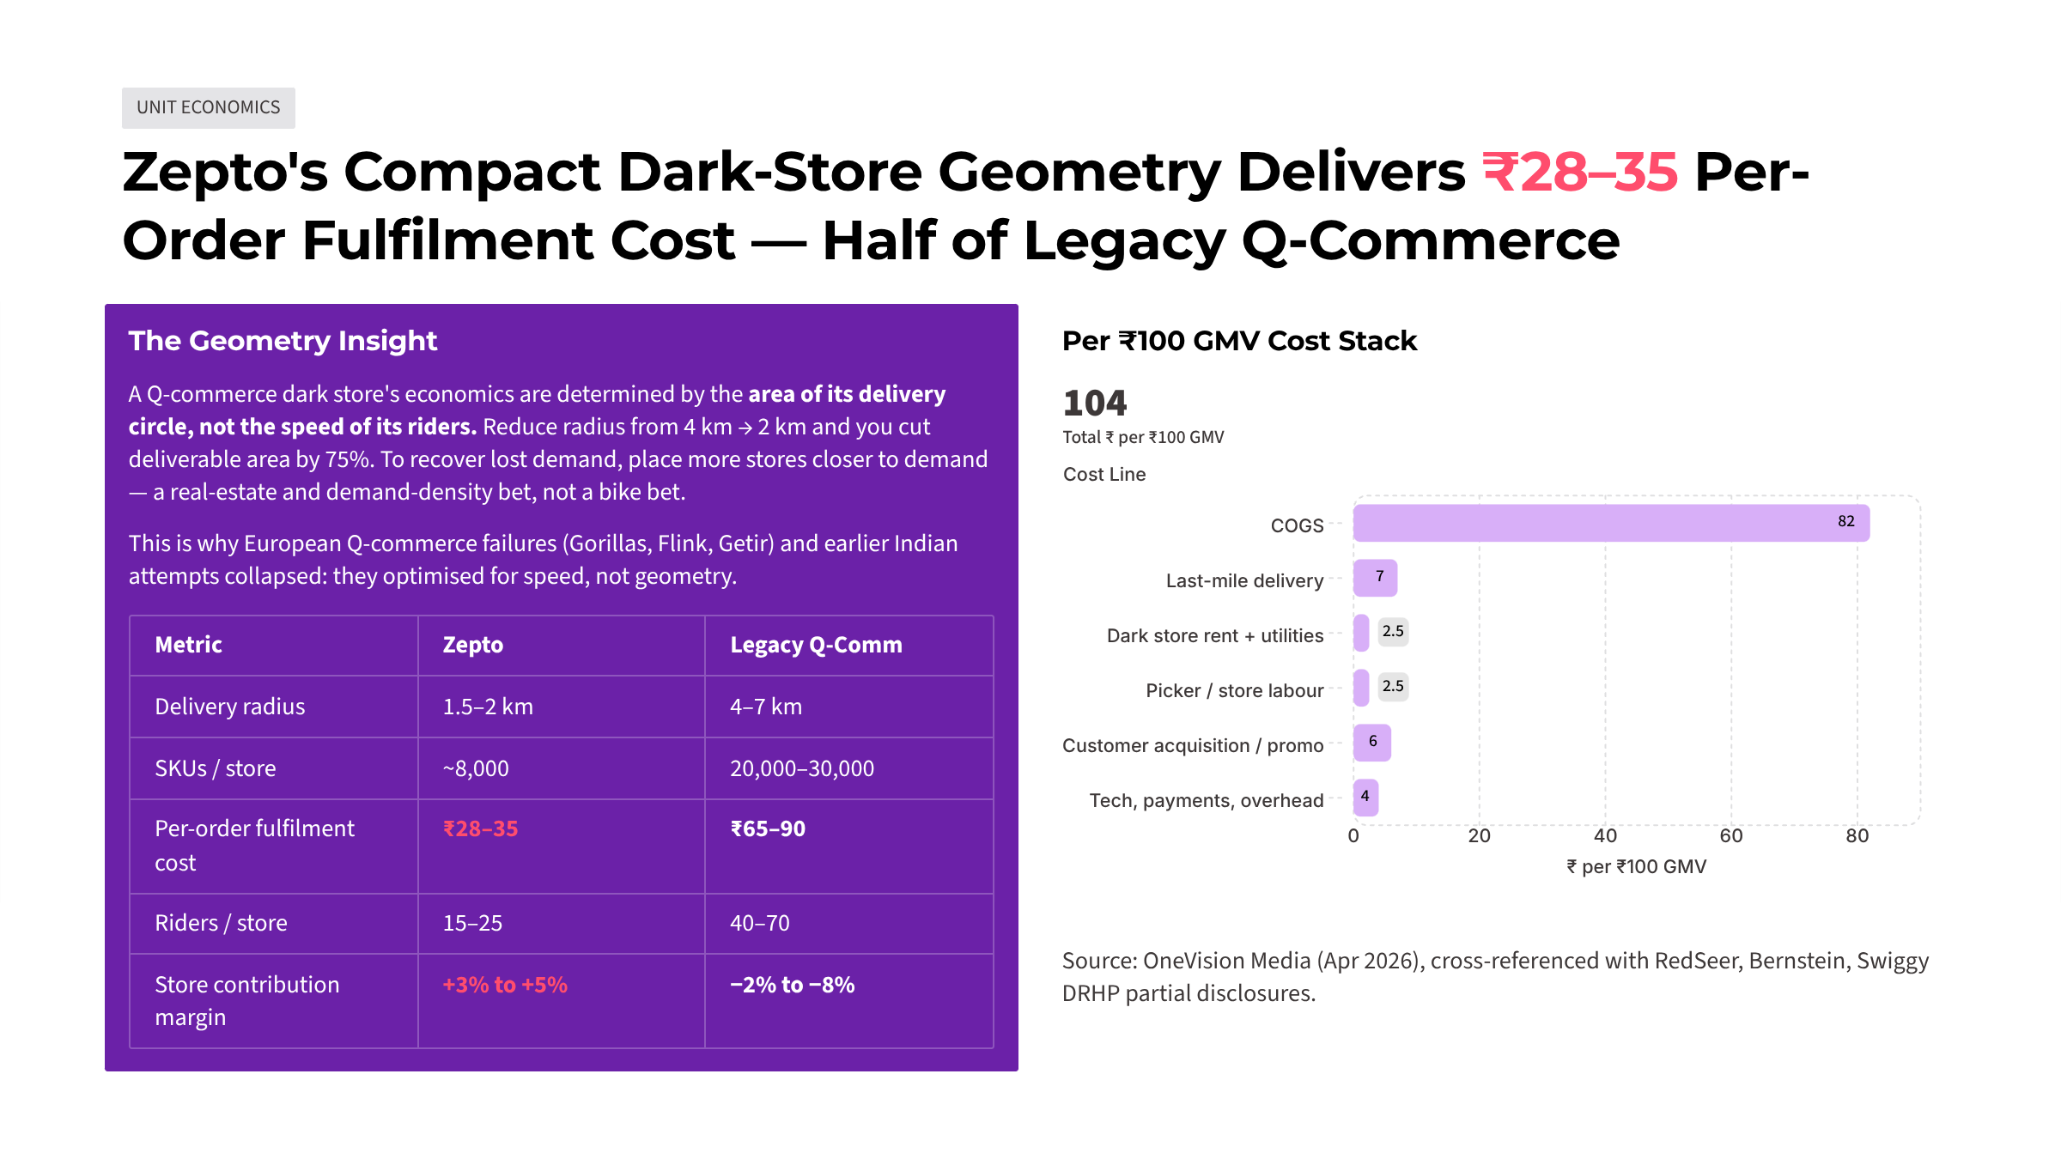
Task: Click the 'Picker / store labour' label
Action: click(1234, 690)
